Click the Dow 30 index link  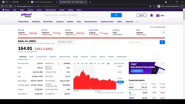[x=44, y=30]
